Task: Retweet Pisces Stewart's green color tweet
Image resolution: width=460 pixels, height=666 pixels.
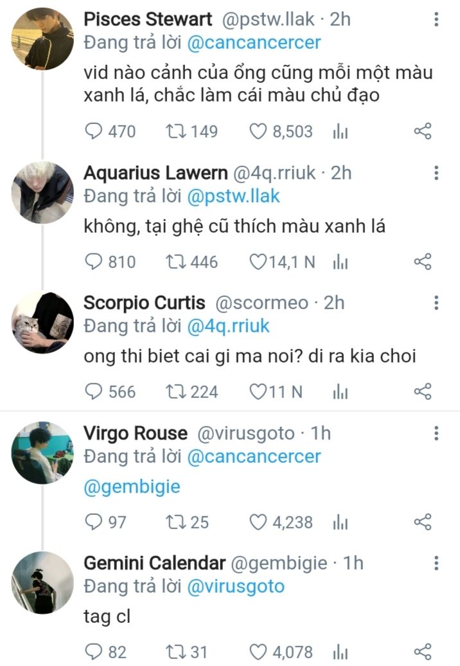Action: pos(175,132)
